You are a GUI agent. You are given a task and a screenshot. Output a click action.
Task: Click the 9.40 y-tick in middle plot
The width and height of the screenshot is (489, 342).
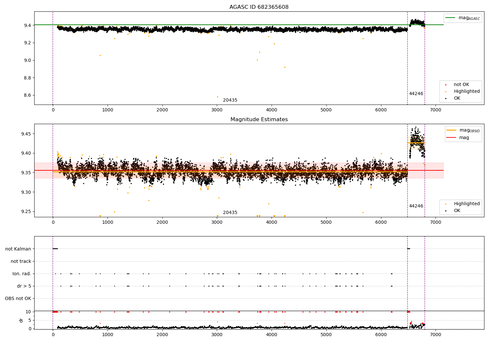(x=26, y=153)
